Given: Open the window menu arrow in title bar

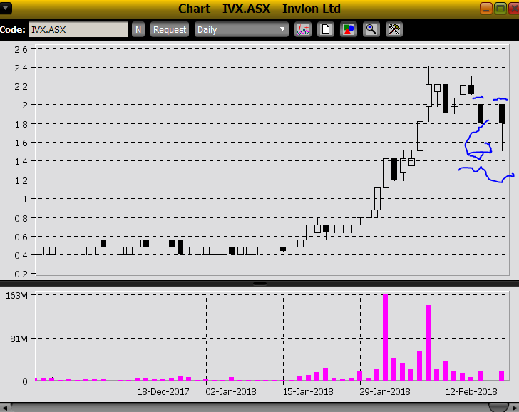Looking at the screenshot, I should pos(6,9).
